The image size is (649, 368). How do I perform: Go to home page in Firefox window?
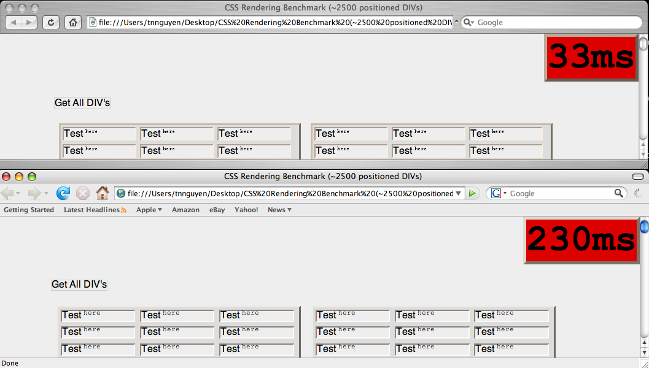pyautogui.click(x=103, y=193)
